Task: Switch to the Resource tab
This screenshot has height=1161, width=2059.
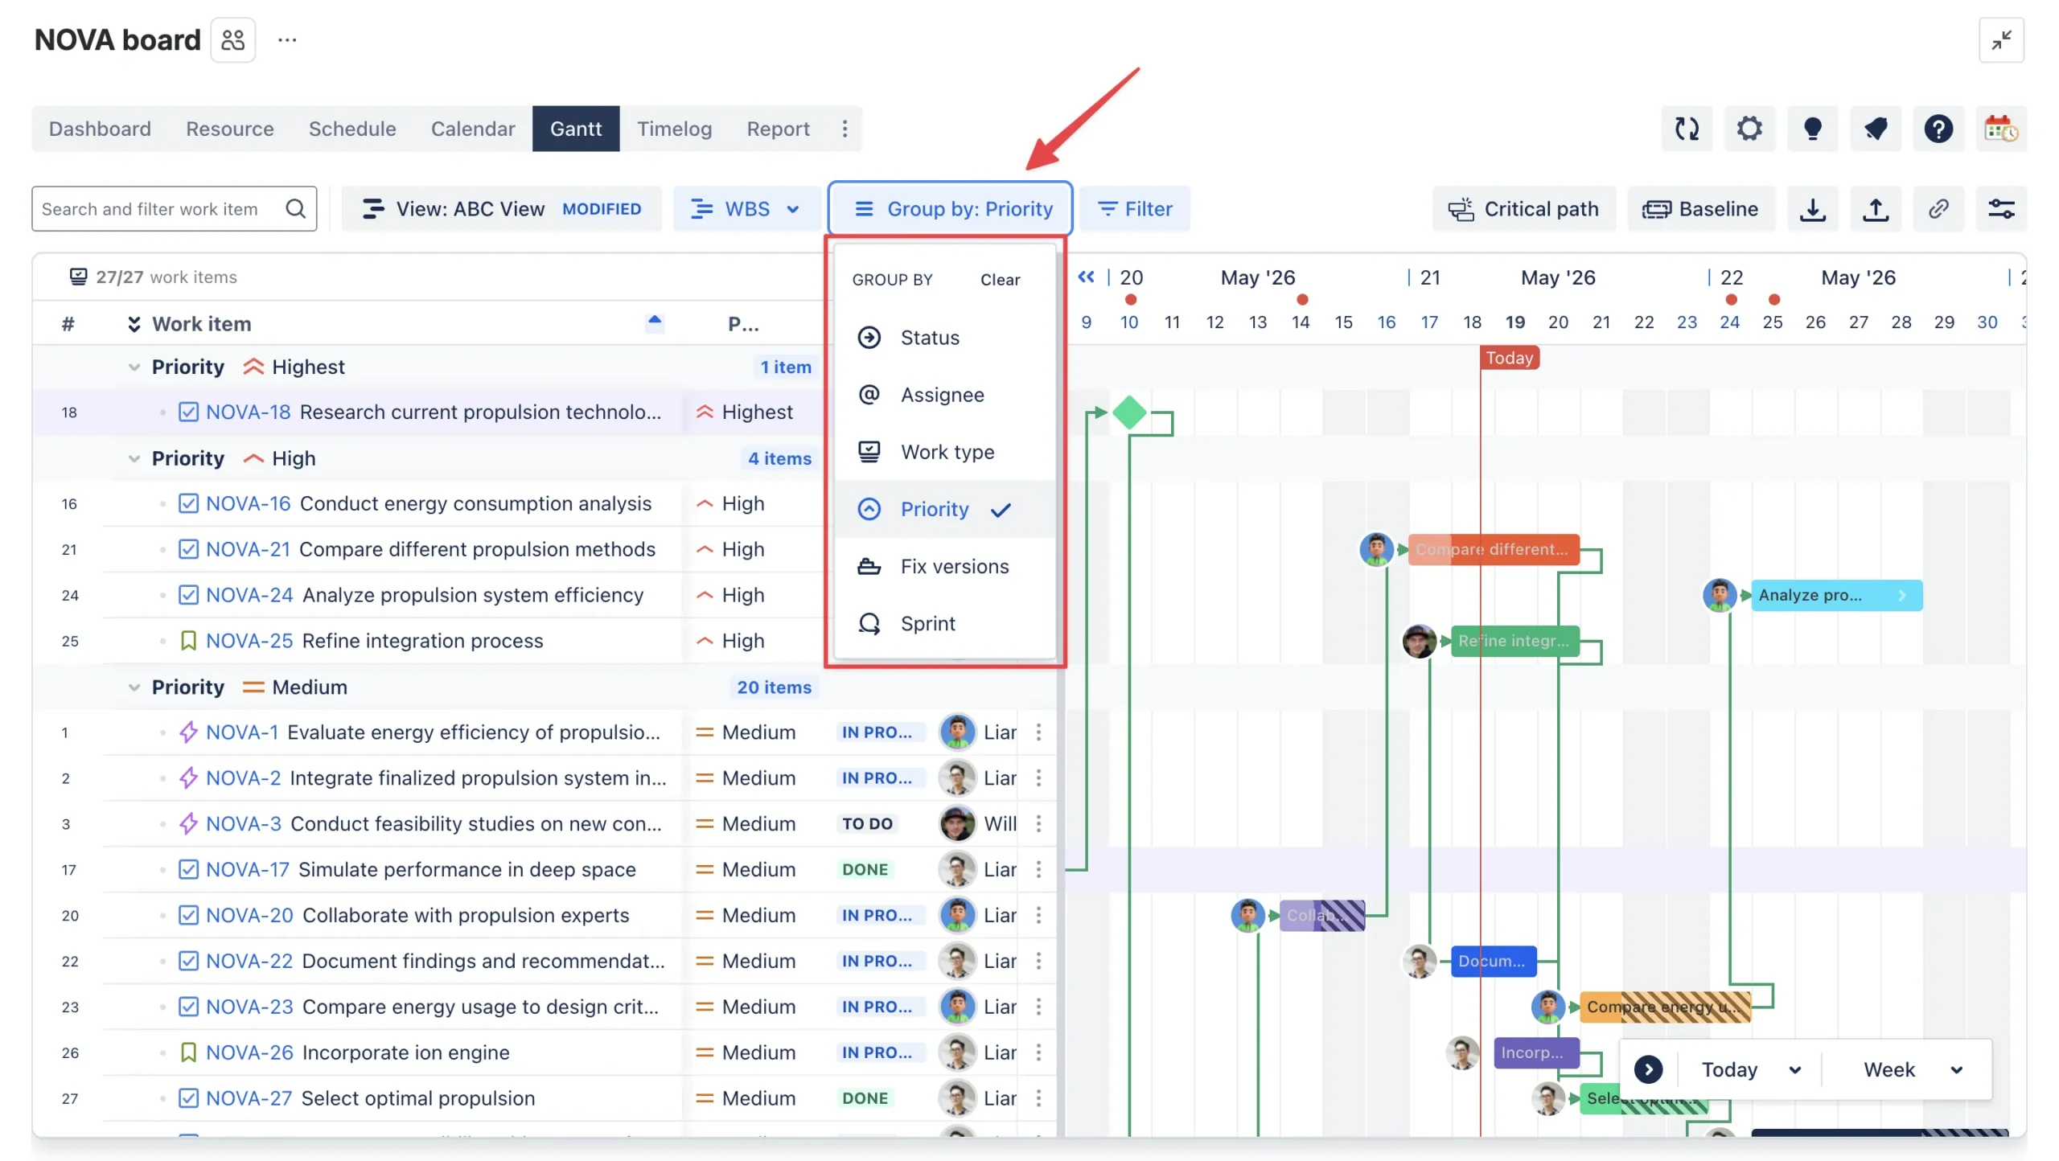Action: pyautogui.click(x=229, y=129)
